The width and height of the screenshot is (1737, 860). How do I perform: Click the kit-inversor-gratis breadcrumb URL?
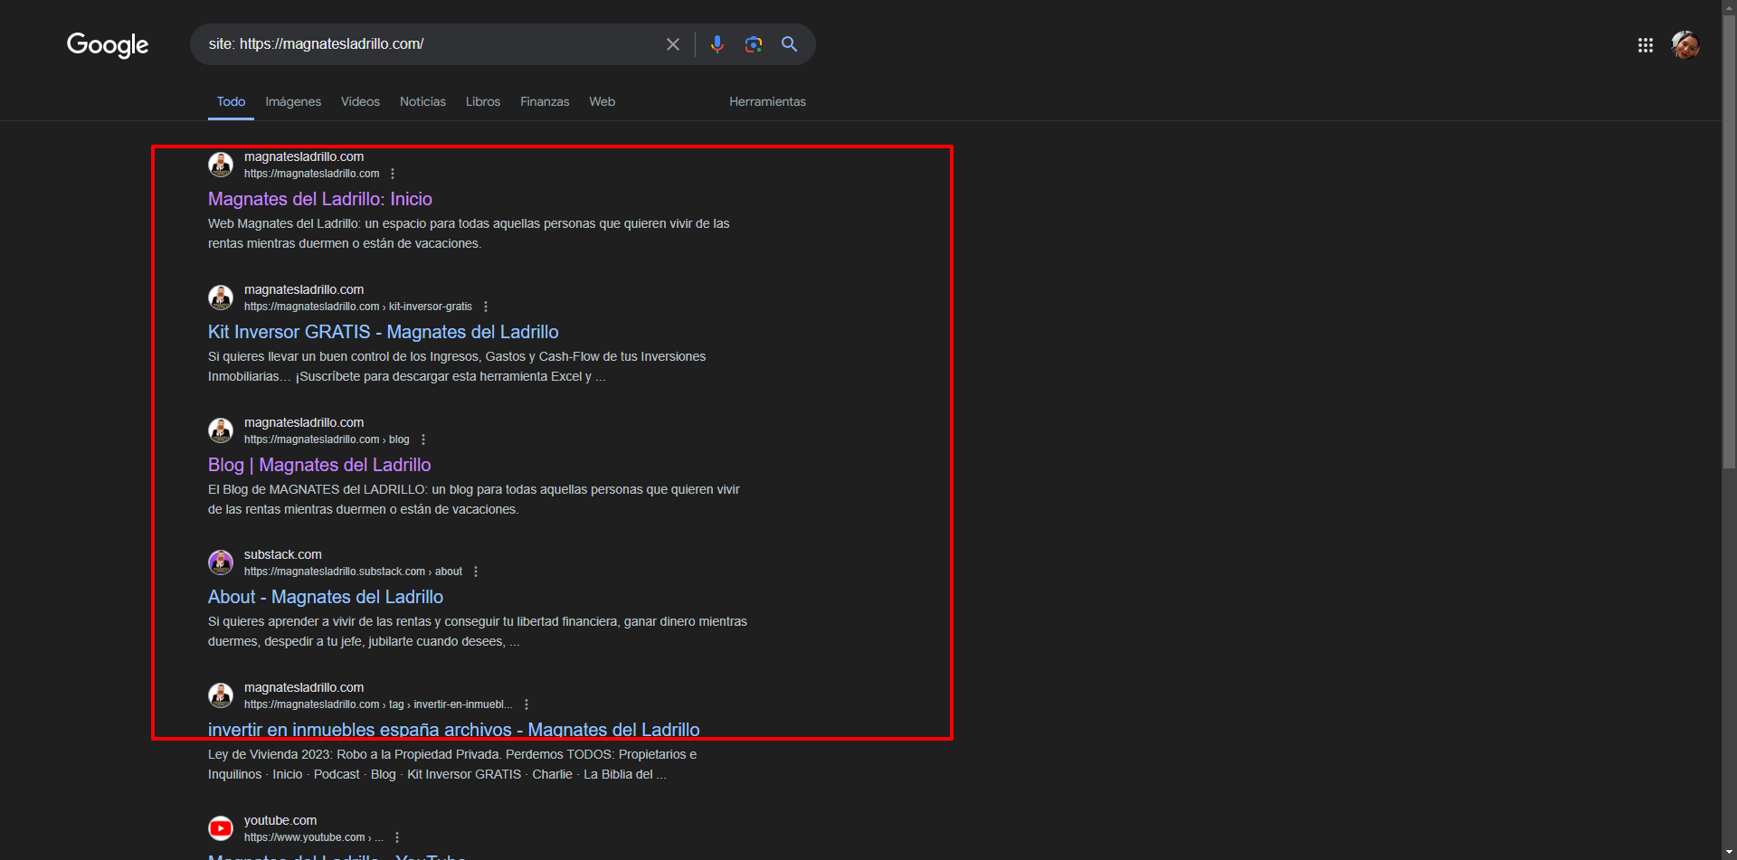point(358,307)
